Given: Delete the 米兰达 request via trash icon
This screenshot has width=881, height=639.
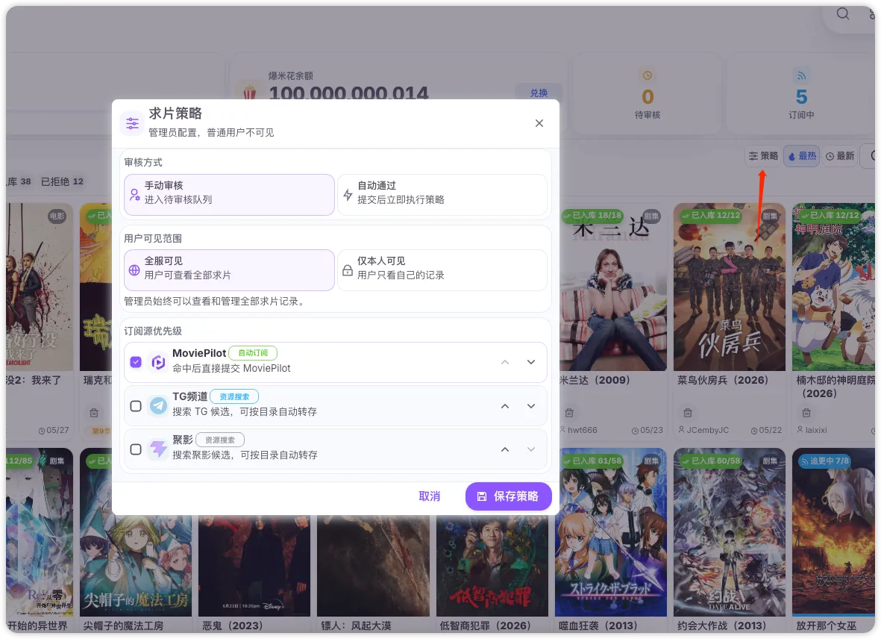Looking at the screenshot, I should tap(569, 413).
